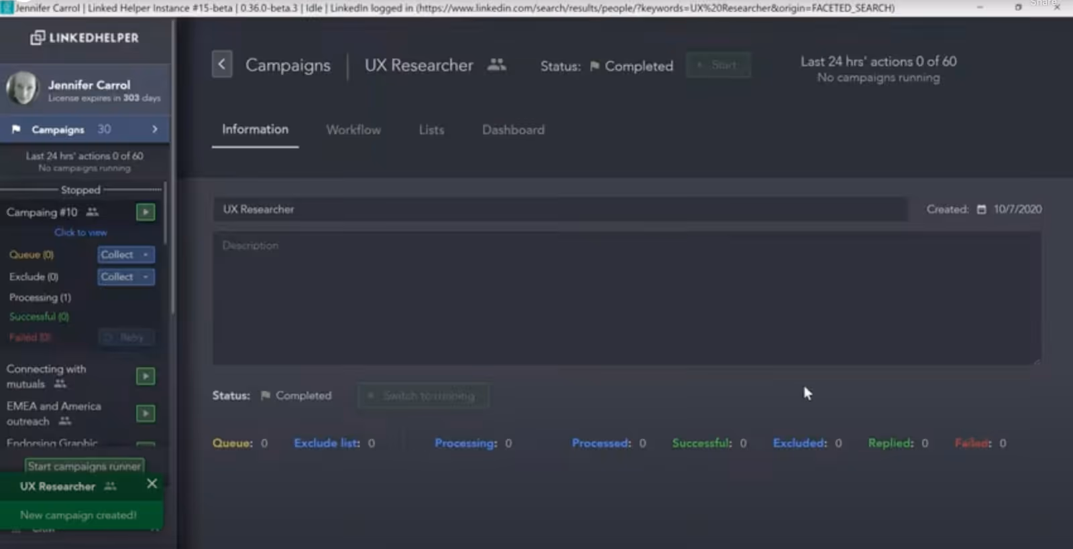Click Last 24 hrs' actions text in header

[879, 62]
